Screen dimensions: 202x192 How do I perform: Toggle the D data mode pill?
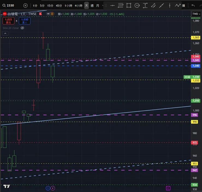coord(50,14)
